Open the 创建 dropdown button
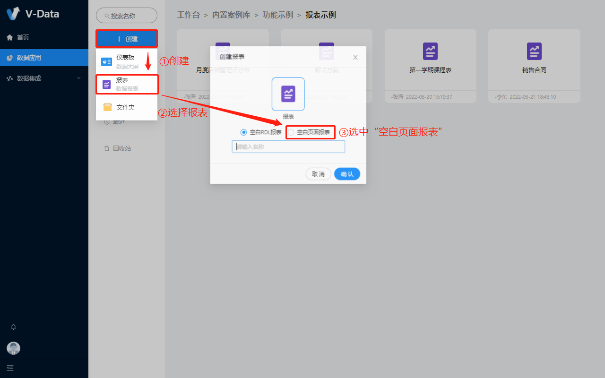605x378 pixels. [127, 39]
